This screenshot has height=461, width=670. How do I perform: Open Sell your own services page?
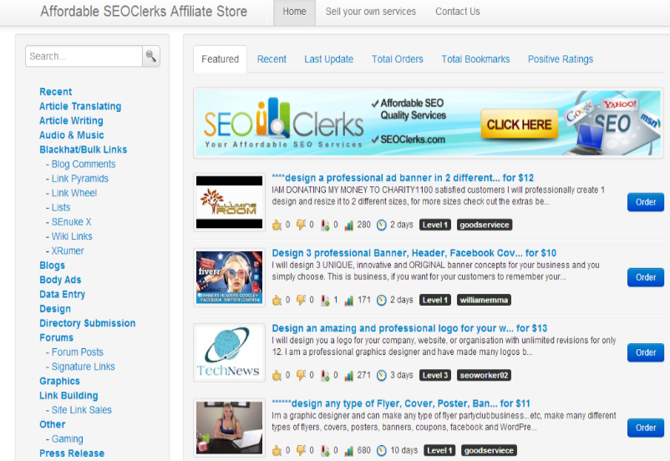click(x=370, y=12)
